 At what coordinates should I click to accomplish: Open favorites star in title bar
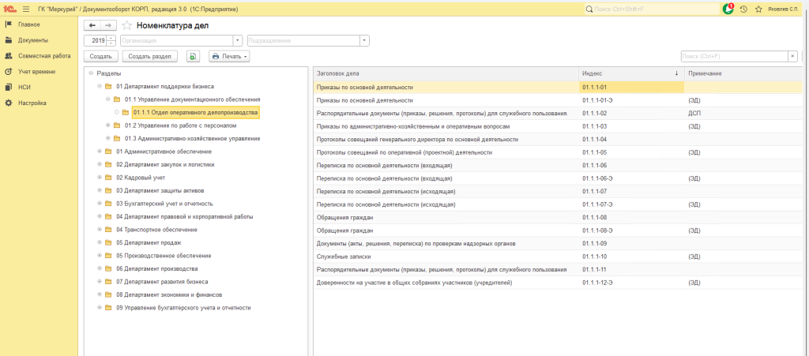758,9
